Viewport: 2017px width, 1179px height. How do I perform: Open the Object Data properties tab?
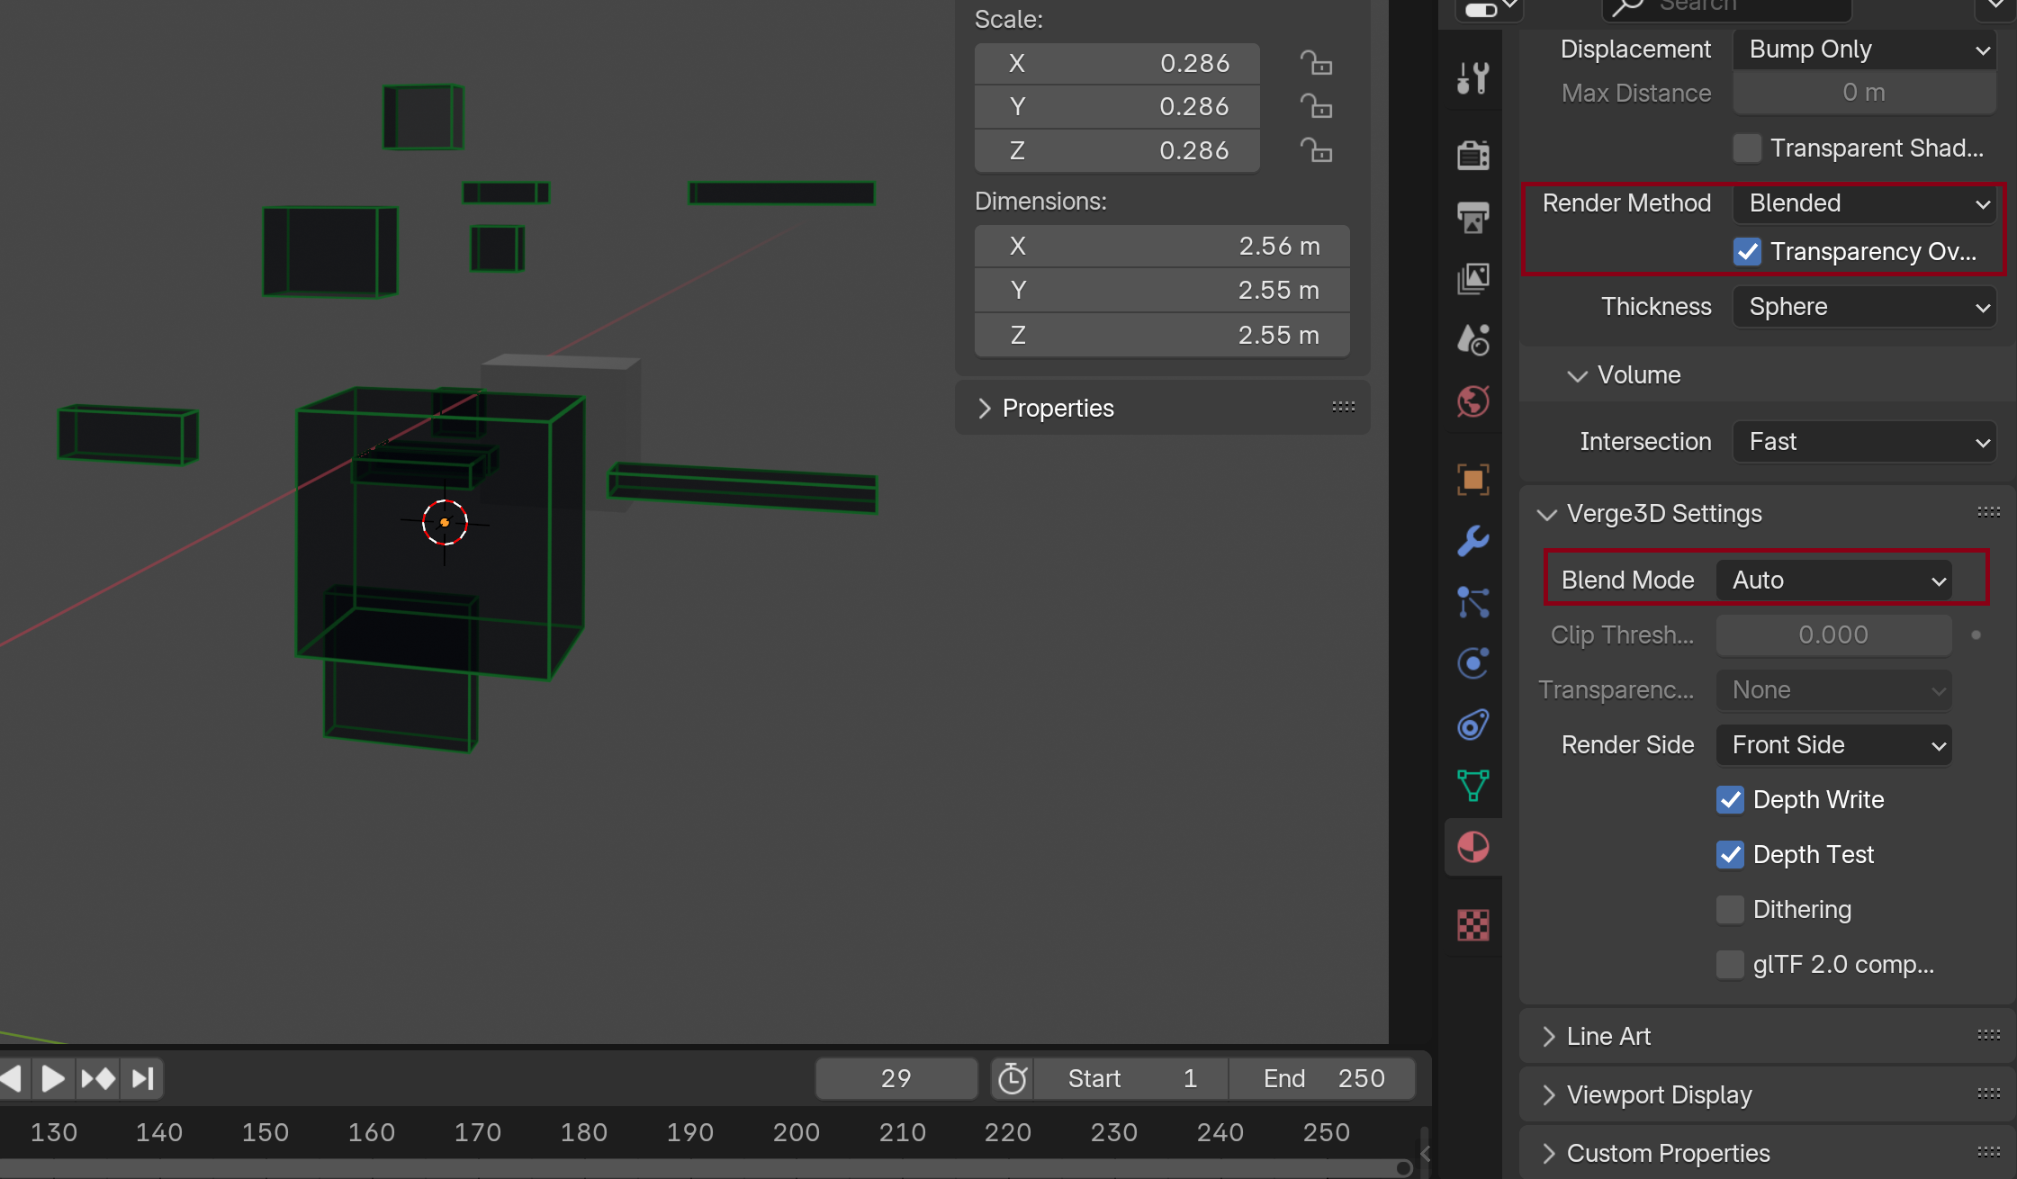(1472, 786)
